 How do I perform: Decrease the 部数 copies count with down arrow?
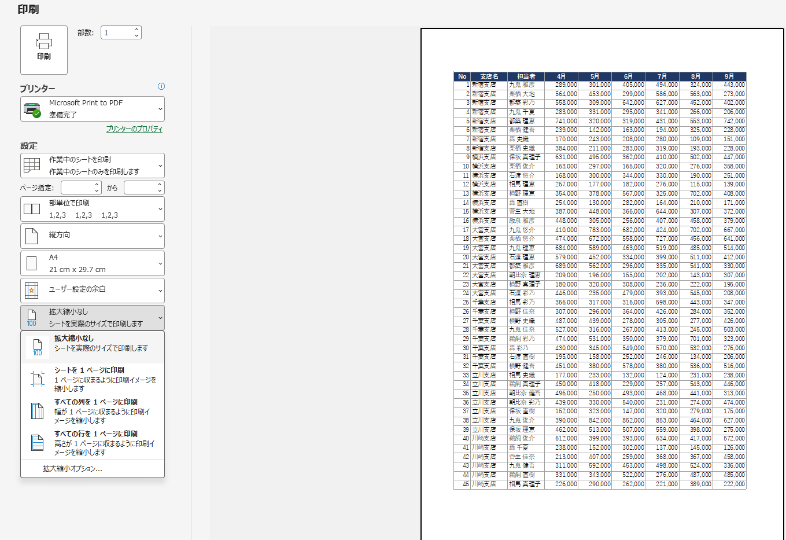(136, 36)
